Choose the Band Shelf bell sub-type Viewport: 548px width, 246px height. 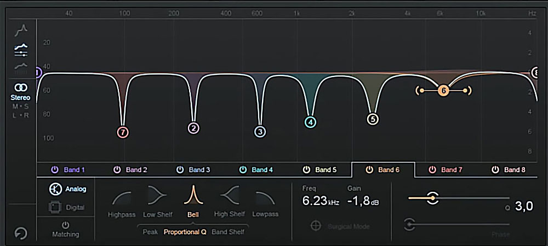click(x=228, y=232)
